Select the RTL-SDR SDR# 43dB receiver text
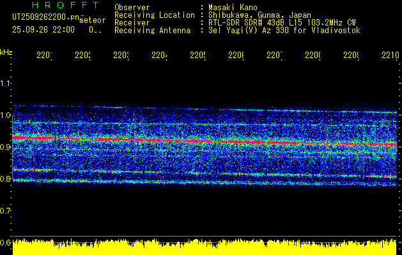This screenshot has height=255, width=402. pyautogui.click(x=282, y=23)
